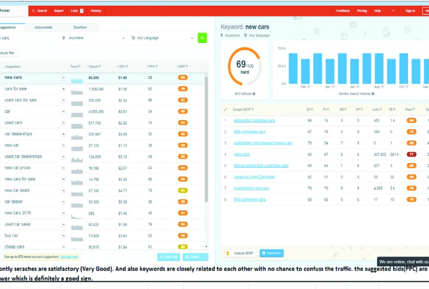Sort by PPC column
Screen dimensions: 429x289
click(152, 66)
